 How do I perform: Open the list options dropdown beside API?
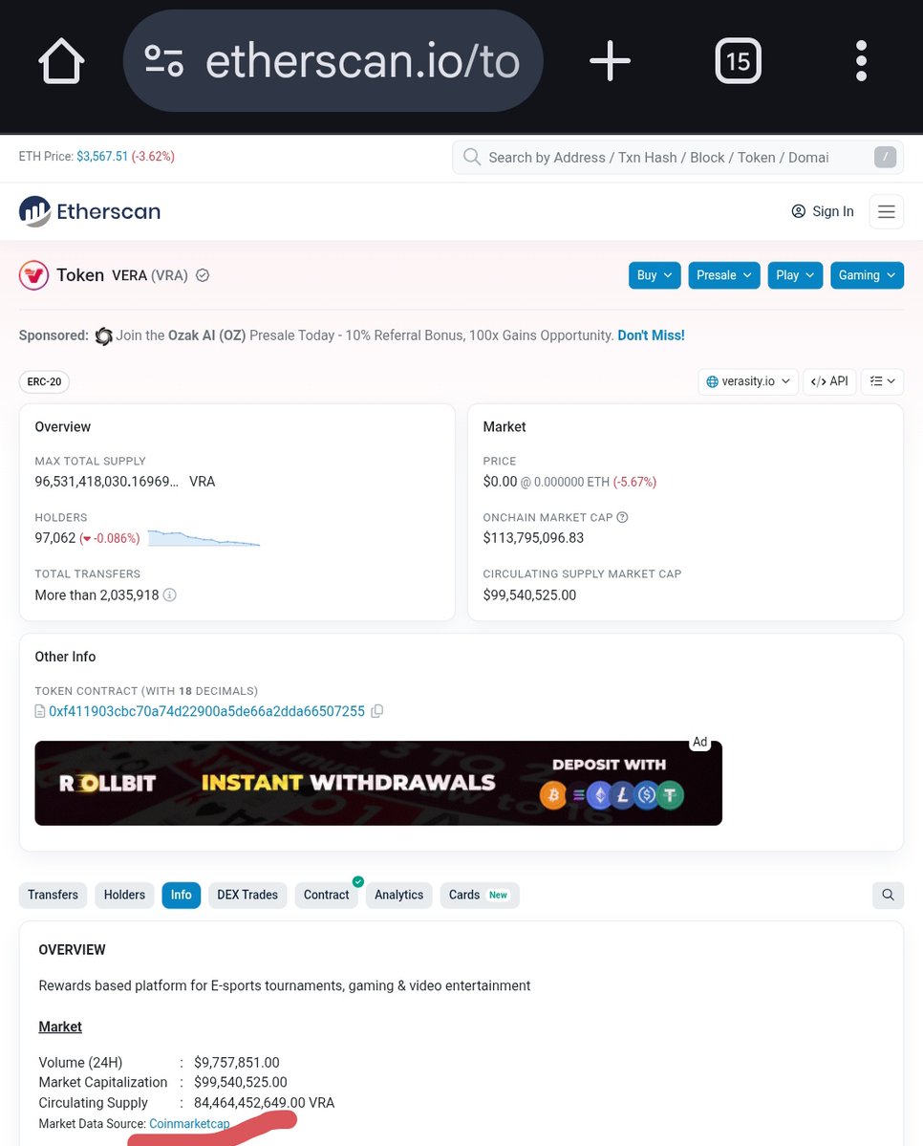(882, 381)
